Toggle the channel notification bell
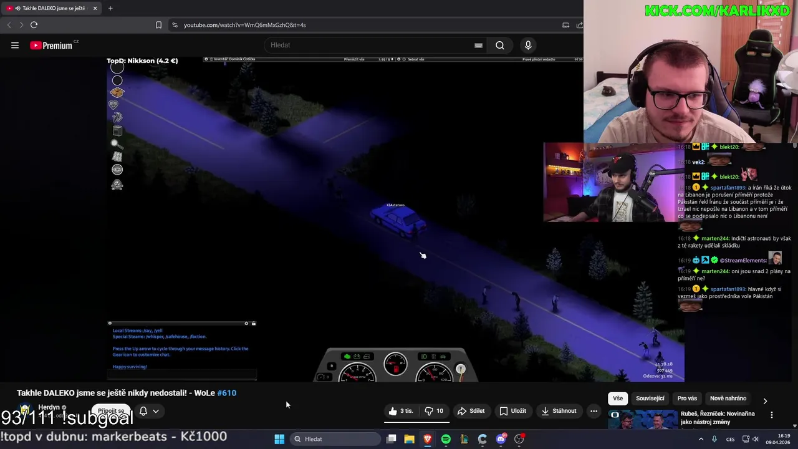798x449 pixels. (143, 411)
